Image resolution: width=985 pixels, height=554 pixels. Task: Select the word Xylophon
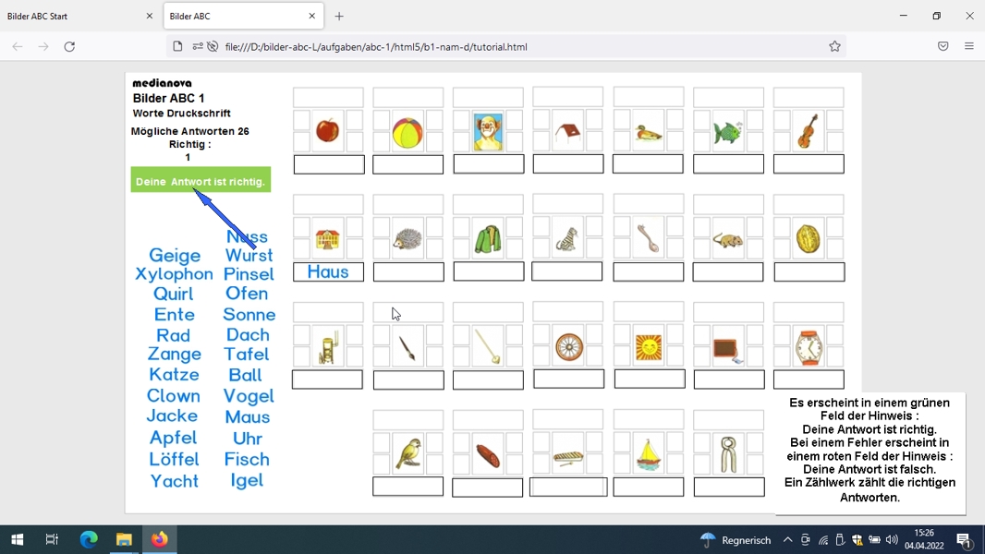(174, 274)
